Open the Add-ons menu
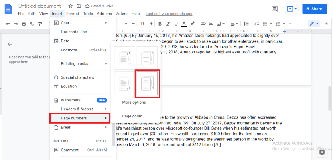The image size is (333, 160). pos(104,14)
